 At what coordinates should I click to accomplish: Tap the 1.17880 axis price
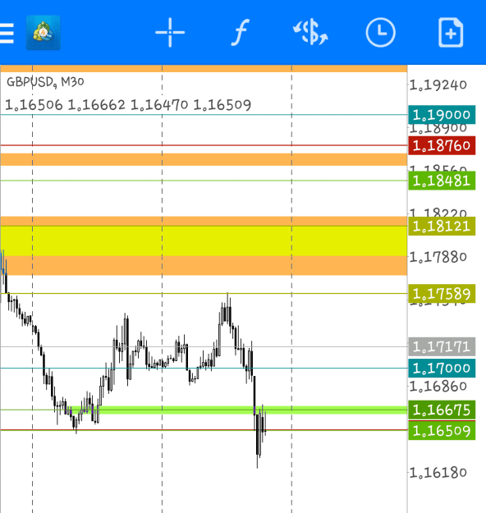point(438,257)
